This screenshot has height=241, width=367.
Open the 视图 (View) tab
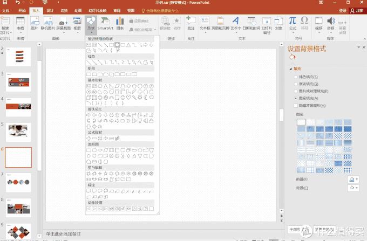131,11
